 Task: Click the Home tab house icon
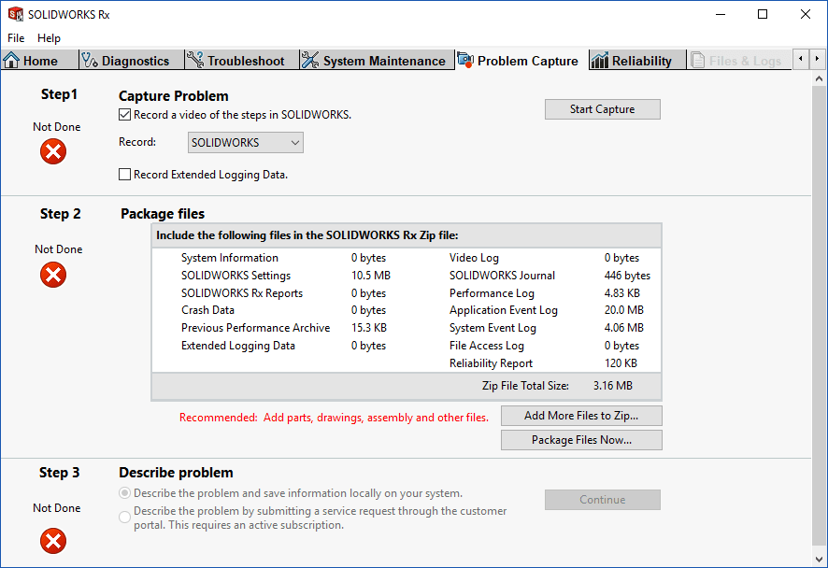[11, 60]
